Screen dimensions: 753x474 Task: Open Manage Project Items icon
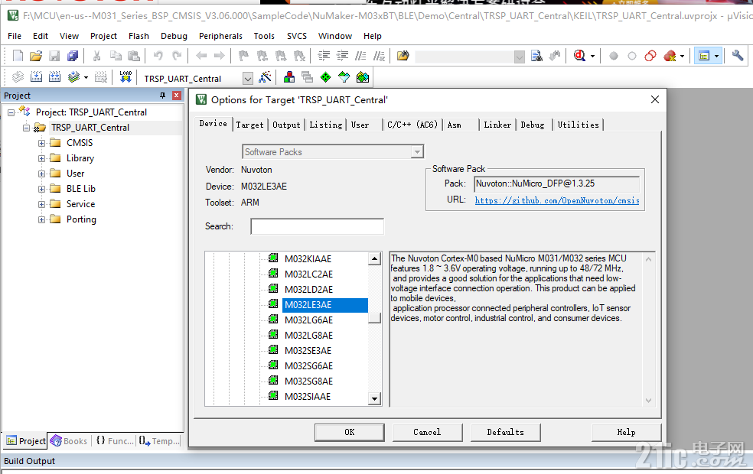289,76
